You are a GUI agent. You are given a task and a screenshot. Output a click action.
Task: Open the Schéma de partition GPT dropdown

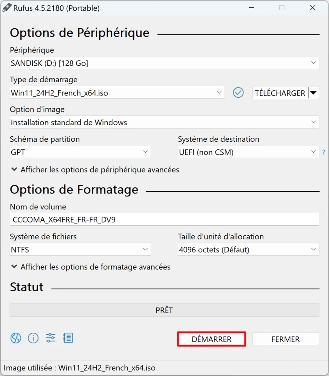[80, 152]
